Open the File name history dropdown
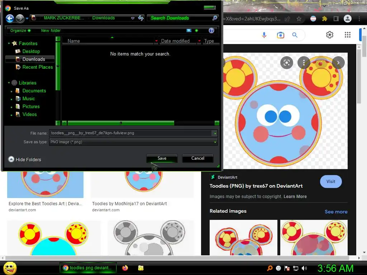 (x=215, y=133)
